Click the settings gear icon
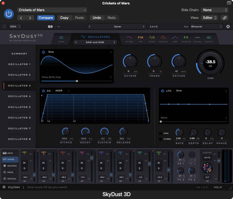This screenshot has height=199, width=233. click(228, 27)
